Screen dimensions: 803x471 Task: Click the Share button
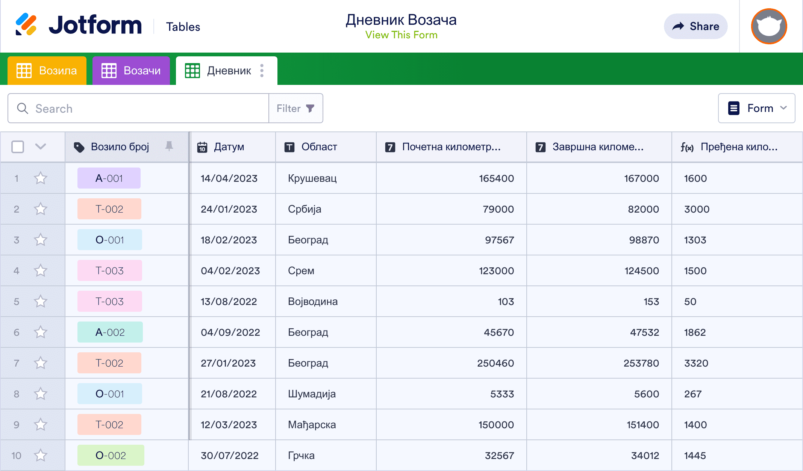coord(695,26)
